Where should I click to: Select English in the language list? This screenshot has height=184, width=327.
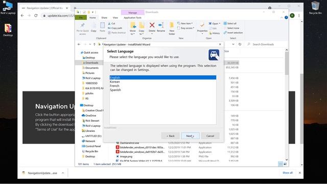[x=163, y=77]
